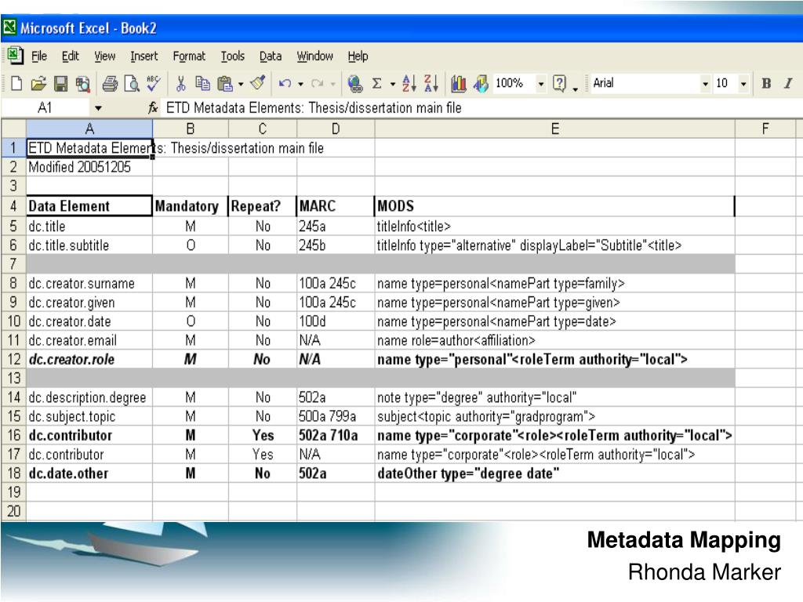Image resolution: width=803 pixels, height=602 pixels.
Task: Toggle Italic formatting
Action: [x=787, y=83]
